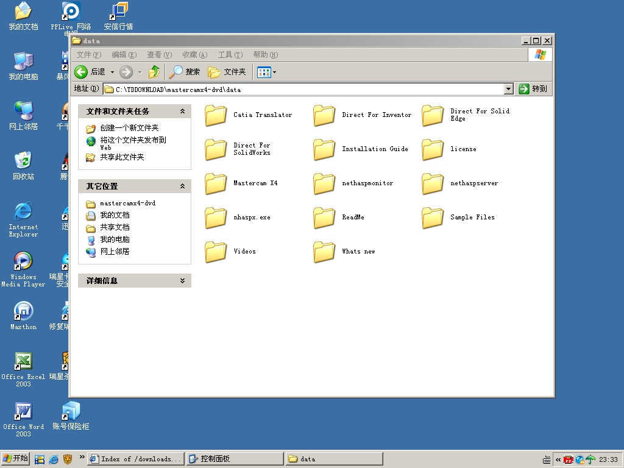Collapse the 其它位置 panel
Image resolution: width=624 pixels, height=468 pixels.
click(x=182, y=186)
